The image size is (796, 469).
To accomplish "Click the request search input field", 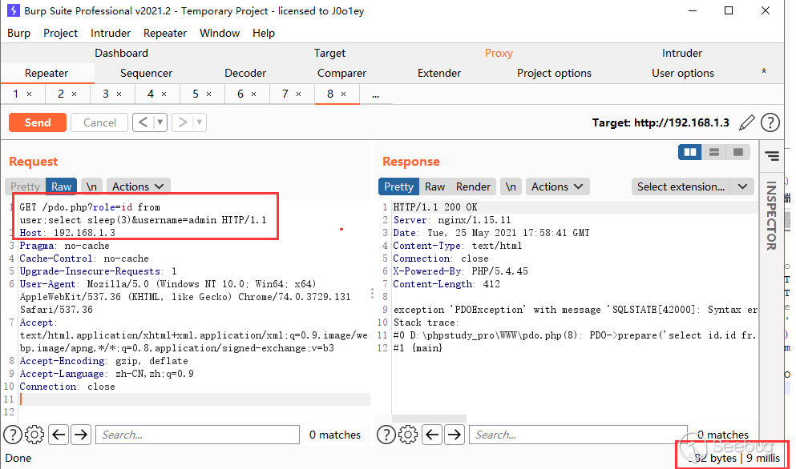I will [197, 435].
